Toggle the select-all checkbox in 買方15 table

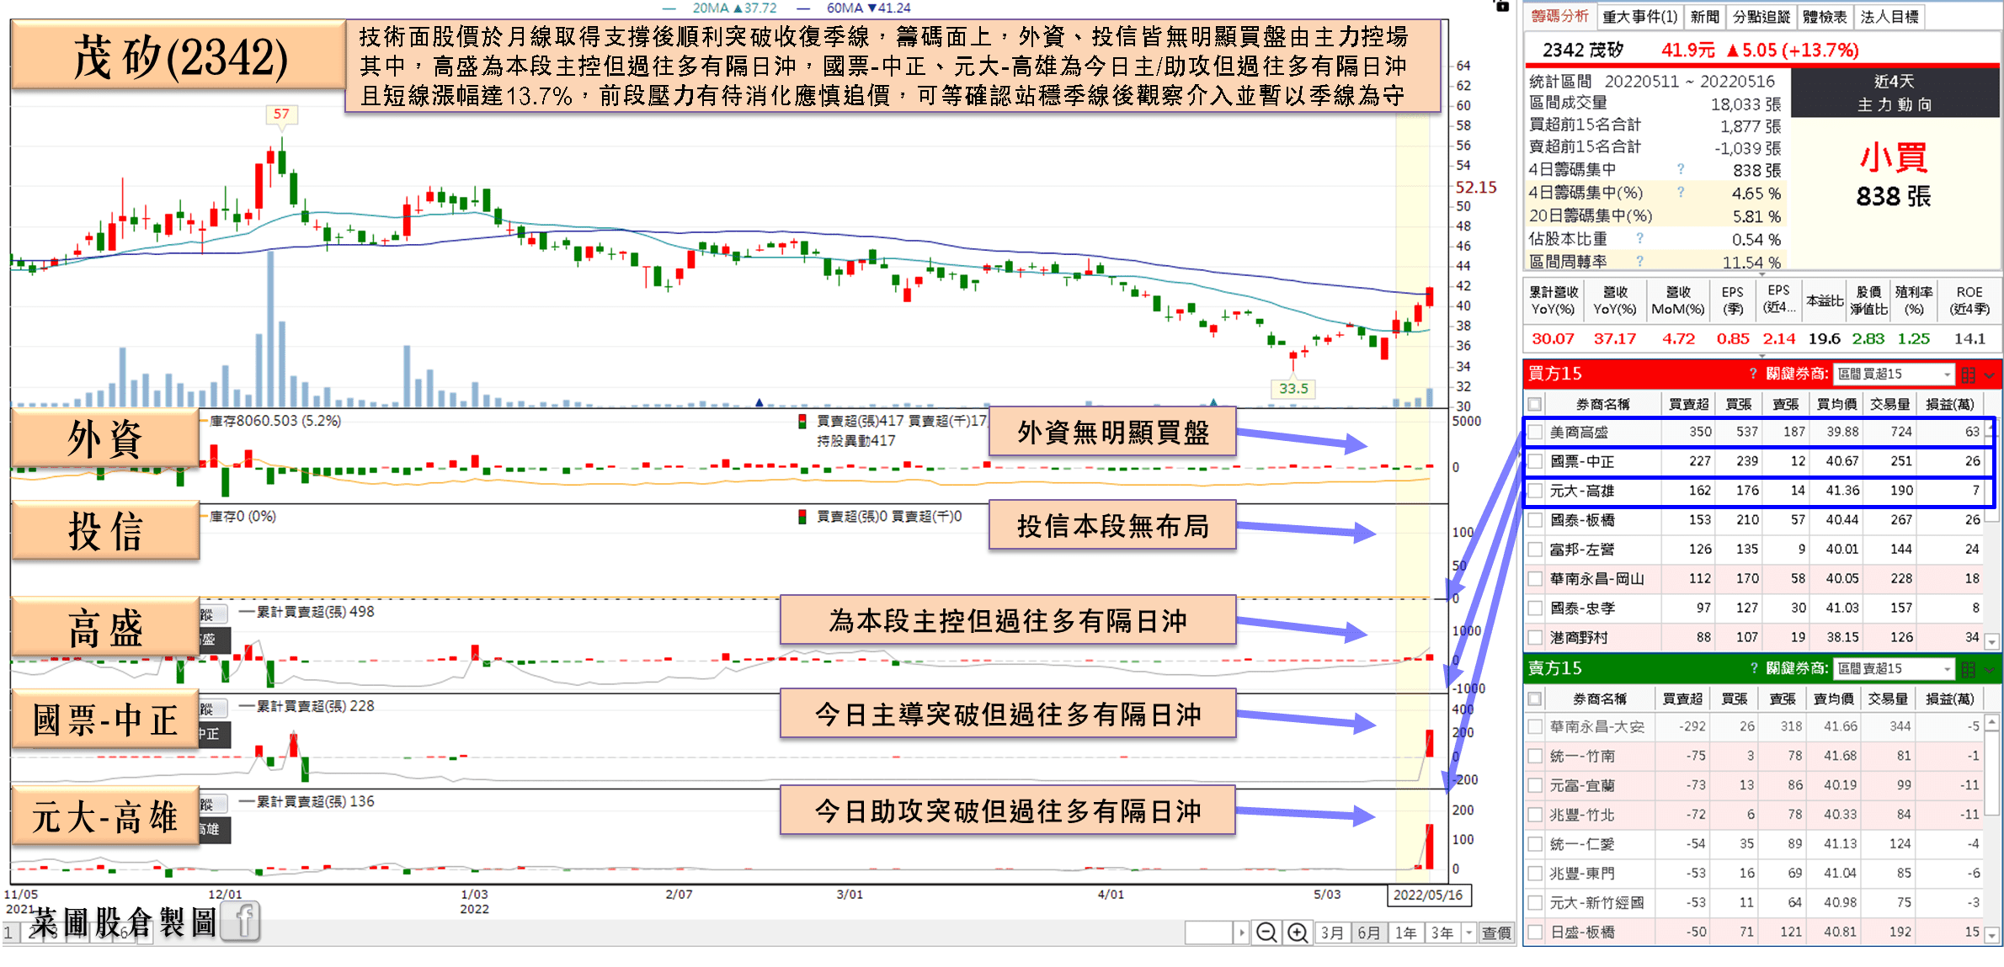click(x=1534, y=404)
